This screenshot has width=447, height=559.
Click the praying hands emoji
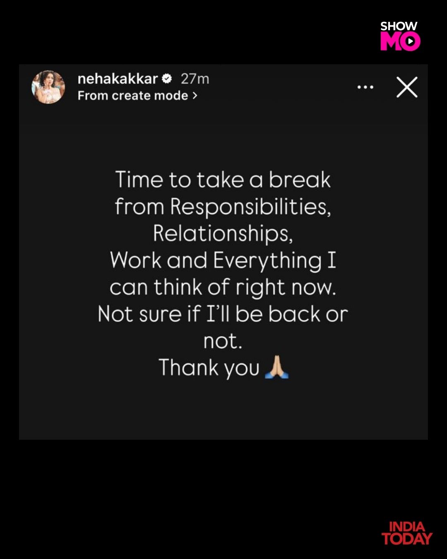click(276, 367)
